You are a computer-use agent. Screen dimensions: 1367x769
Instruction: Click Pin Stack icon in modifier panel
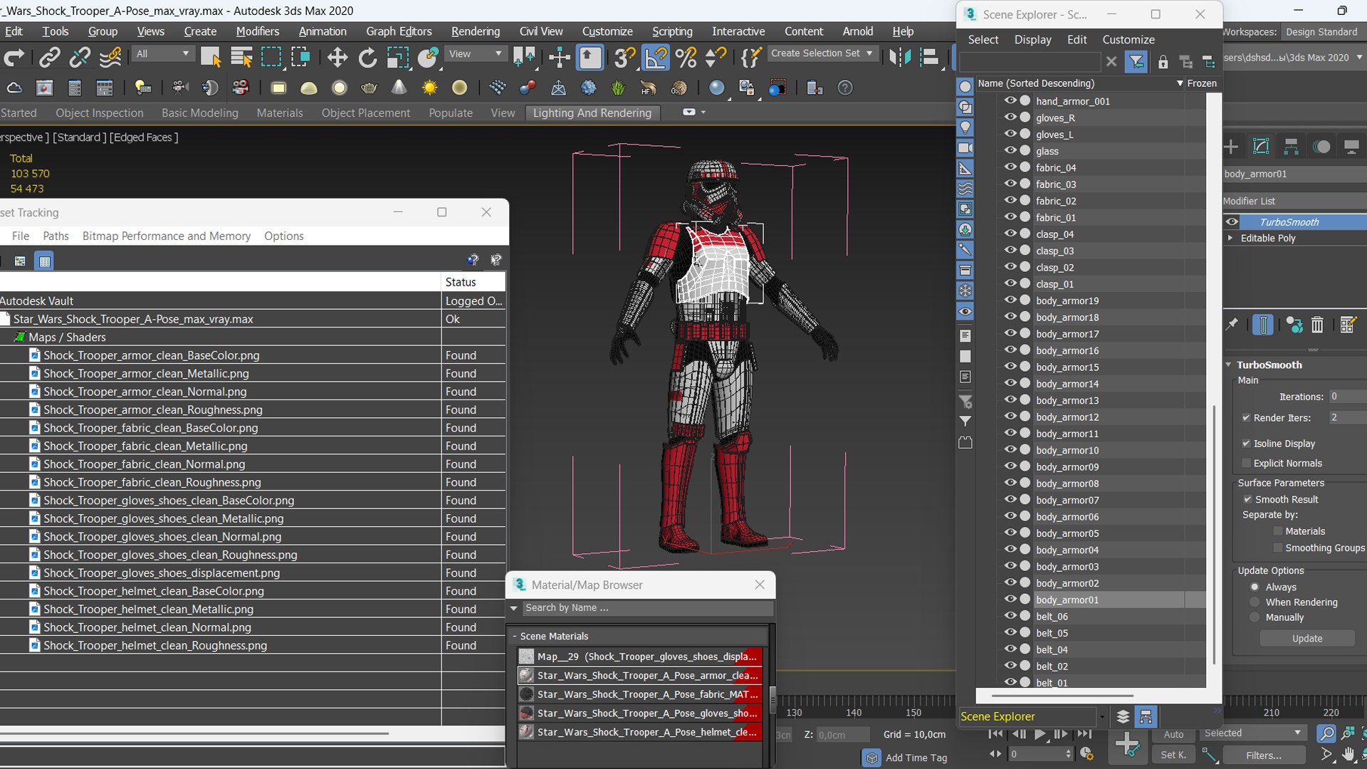tap(1232, 325)
